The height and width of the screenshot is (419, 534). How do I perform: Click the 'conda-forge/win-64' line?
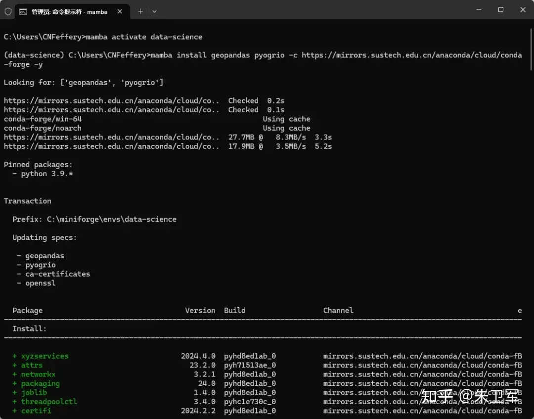tap(43, 119)
